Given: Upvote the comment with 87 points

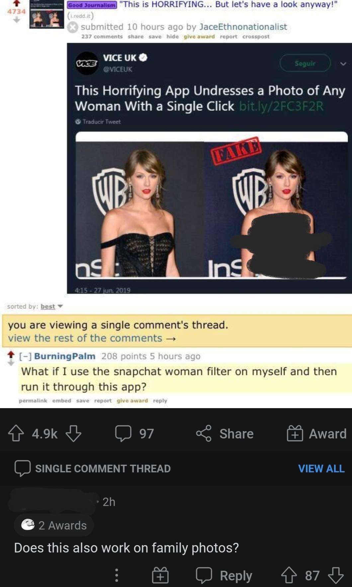Looking at the screenshot, I should tap(289, 575).
